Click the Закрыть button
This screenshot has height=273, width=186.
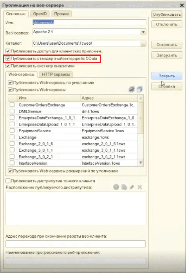click(x=167, y=76)
